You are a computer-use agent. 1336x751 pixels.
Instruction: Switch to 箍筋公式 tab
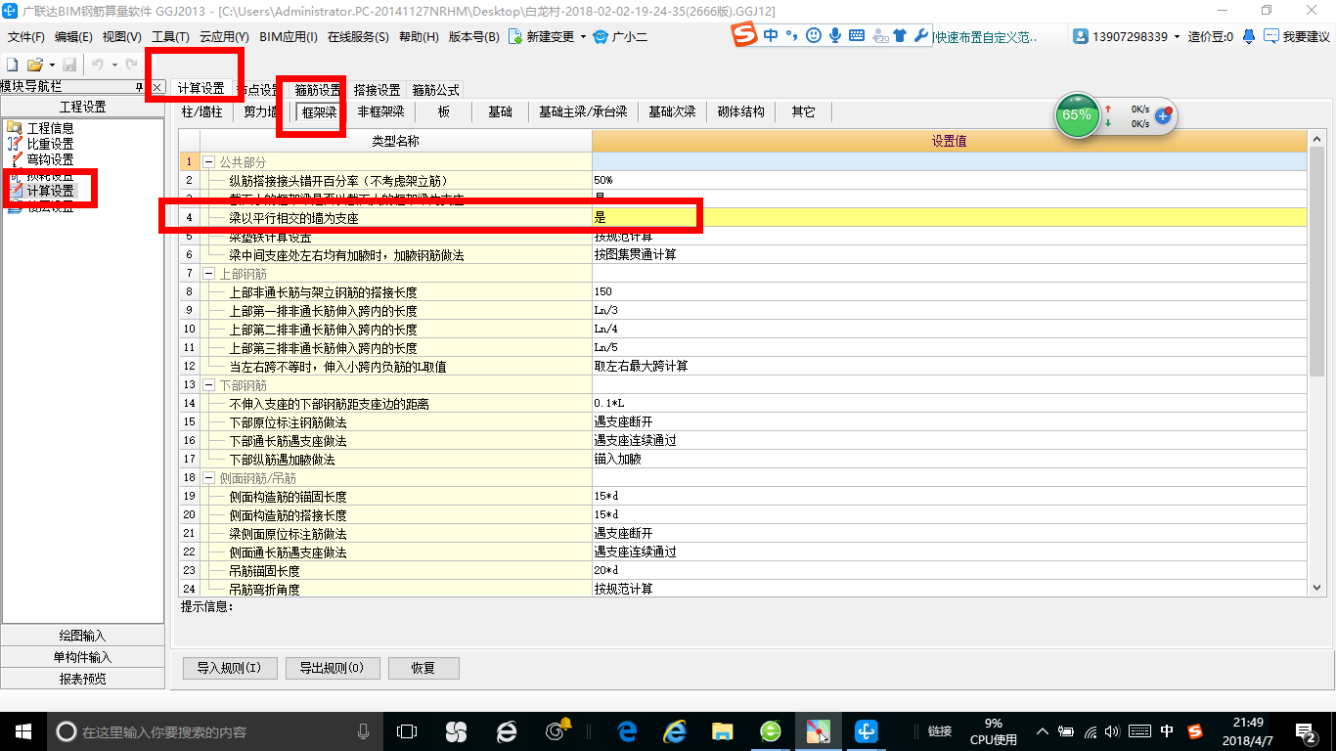coord(435,90)
